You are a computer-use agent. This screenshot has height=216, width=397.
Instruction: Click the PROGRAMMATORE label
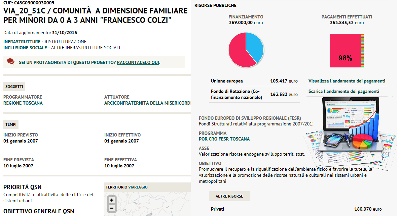click(x=23, y=97)
